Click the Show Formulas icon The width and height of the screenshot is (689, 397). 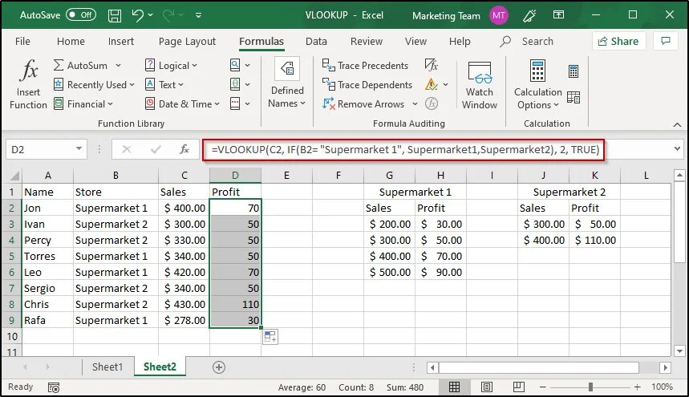click(x=432, y=65)
